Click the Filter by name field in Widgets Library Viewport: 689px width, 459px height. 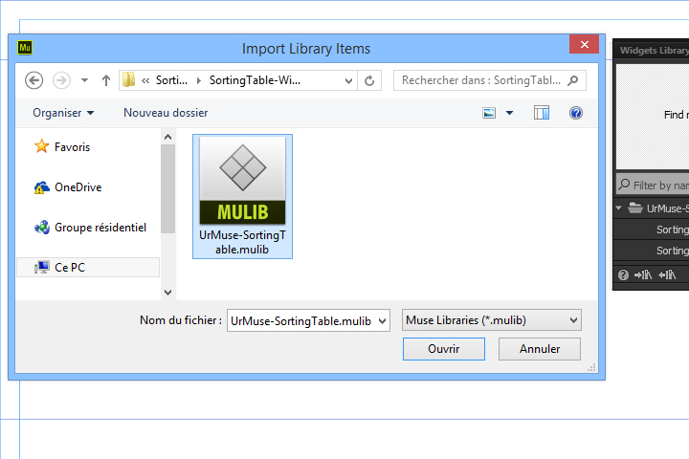[654, 185]
